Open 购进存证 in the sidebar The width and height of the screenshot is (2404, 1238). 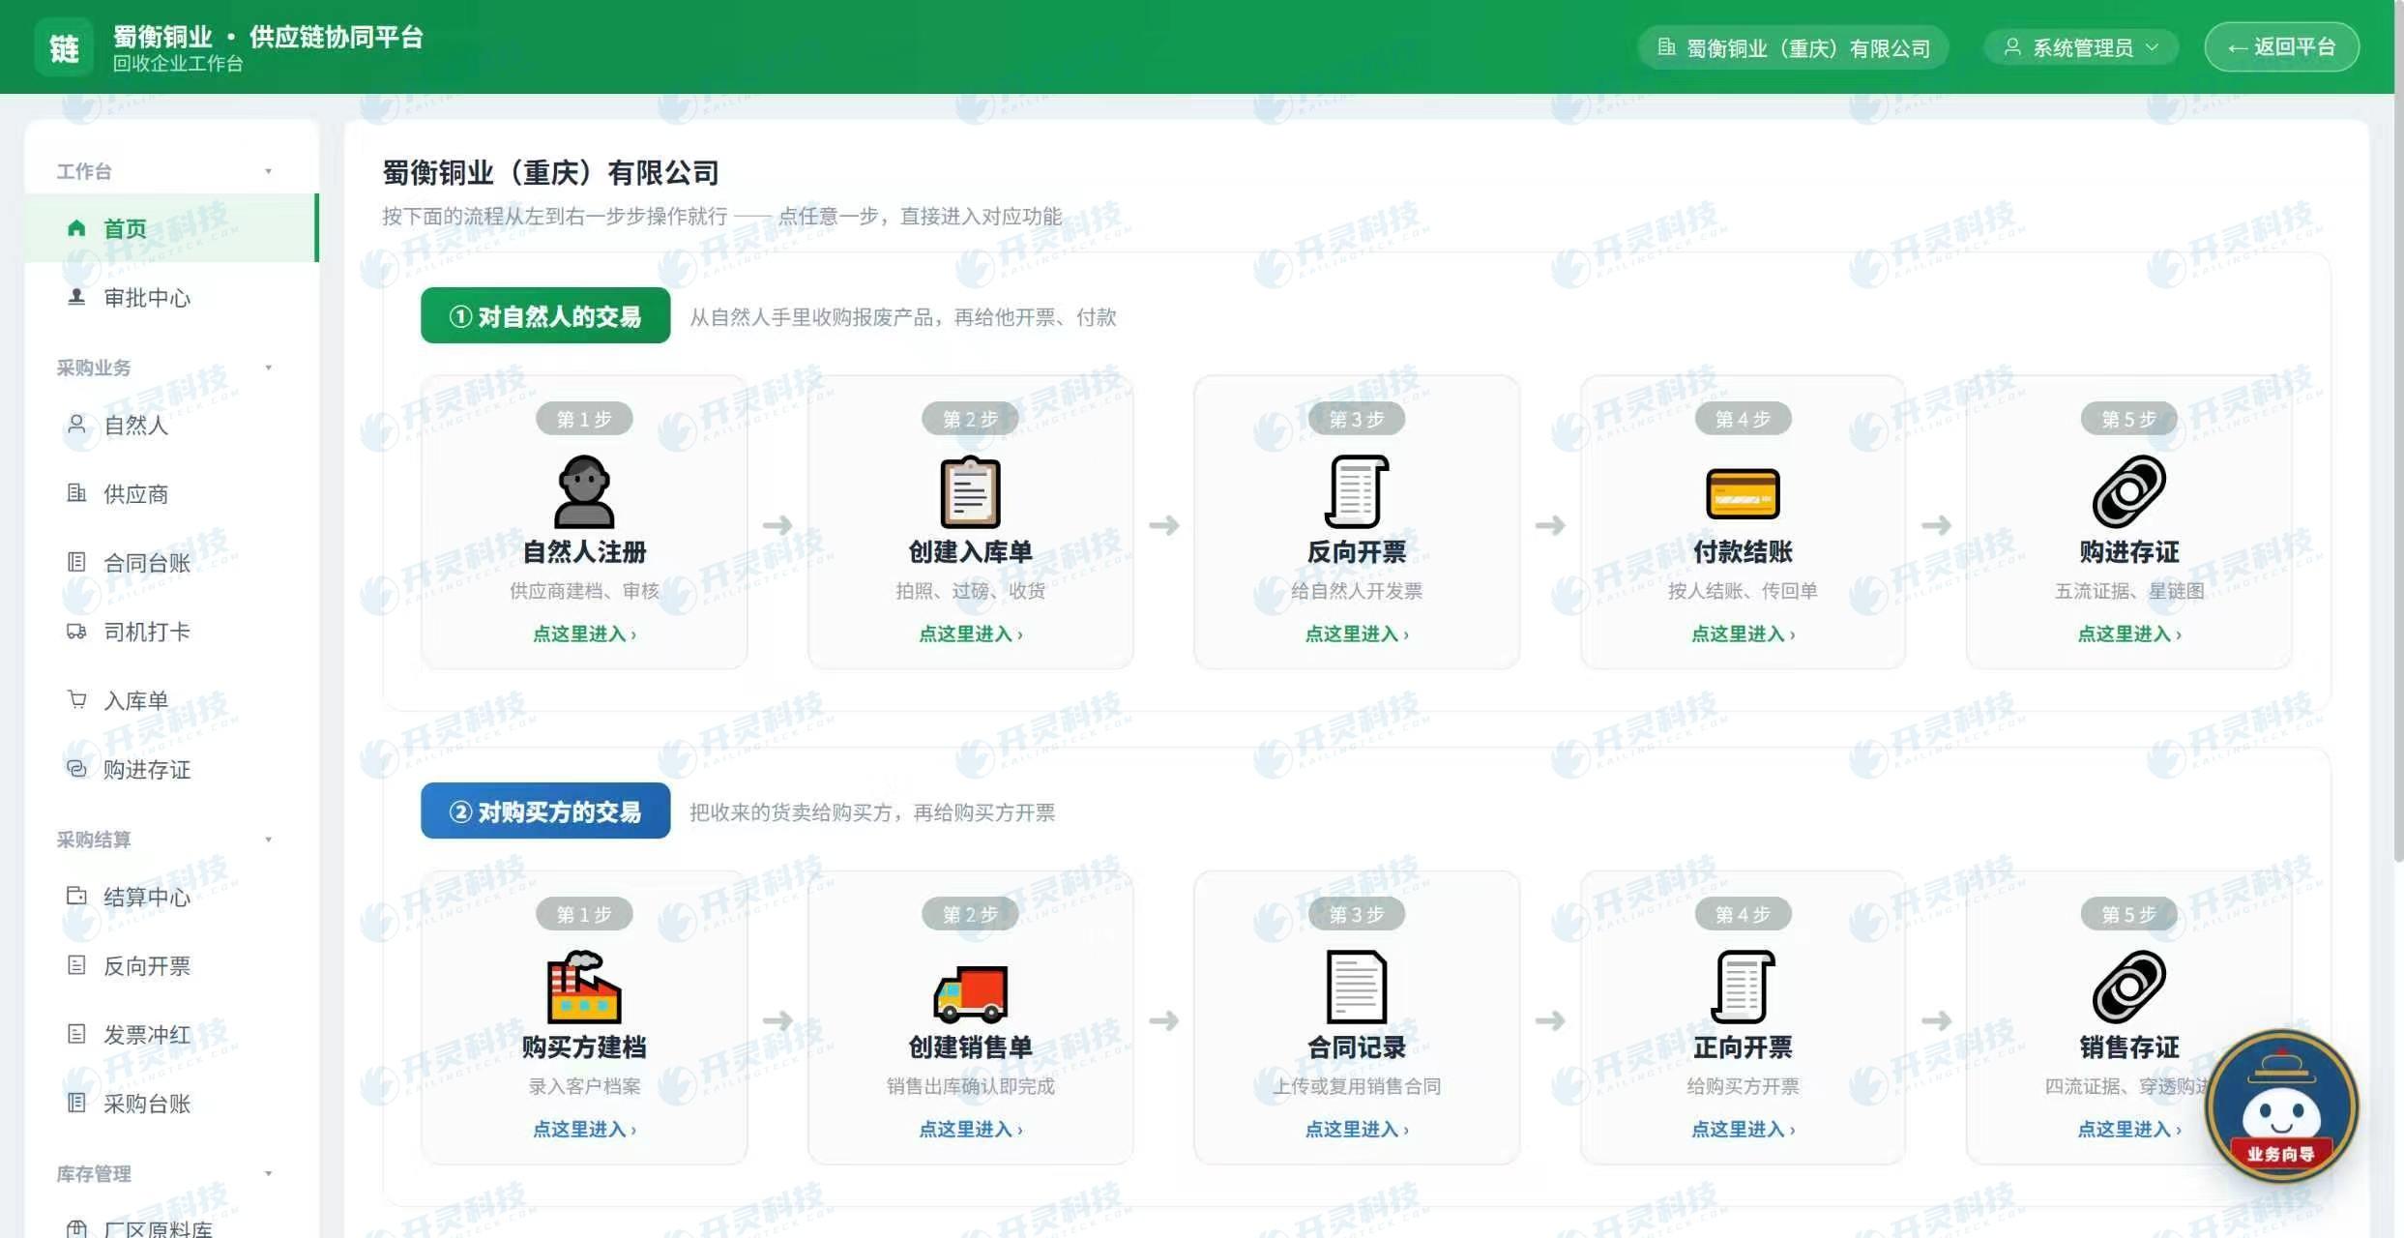coord(171,769)
